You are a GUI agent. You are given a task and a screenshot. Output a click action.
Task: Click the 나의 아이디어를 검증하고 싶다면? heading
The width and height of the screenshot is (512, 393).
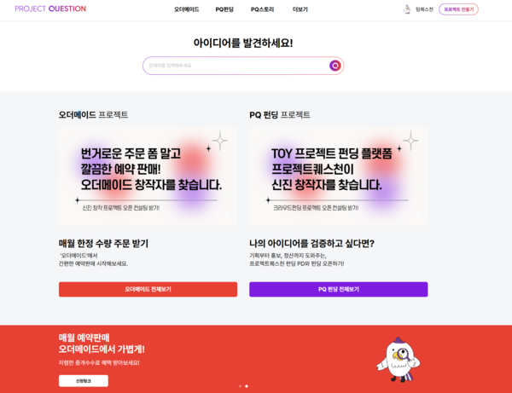[311, 243]
